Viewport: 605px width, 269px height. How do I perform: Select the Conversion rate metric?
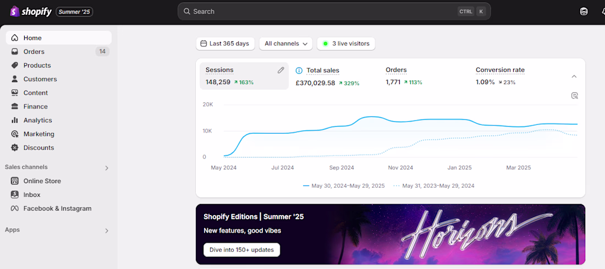pos(500,76)
